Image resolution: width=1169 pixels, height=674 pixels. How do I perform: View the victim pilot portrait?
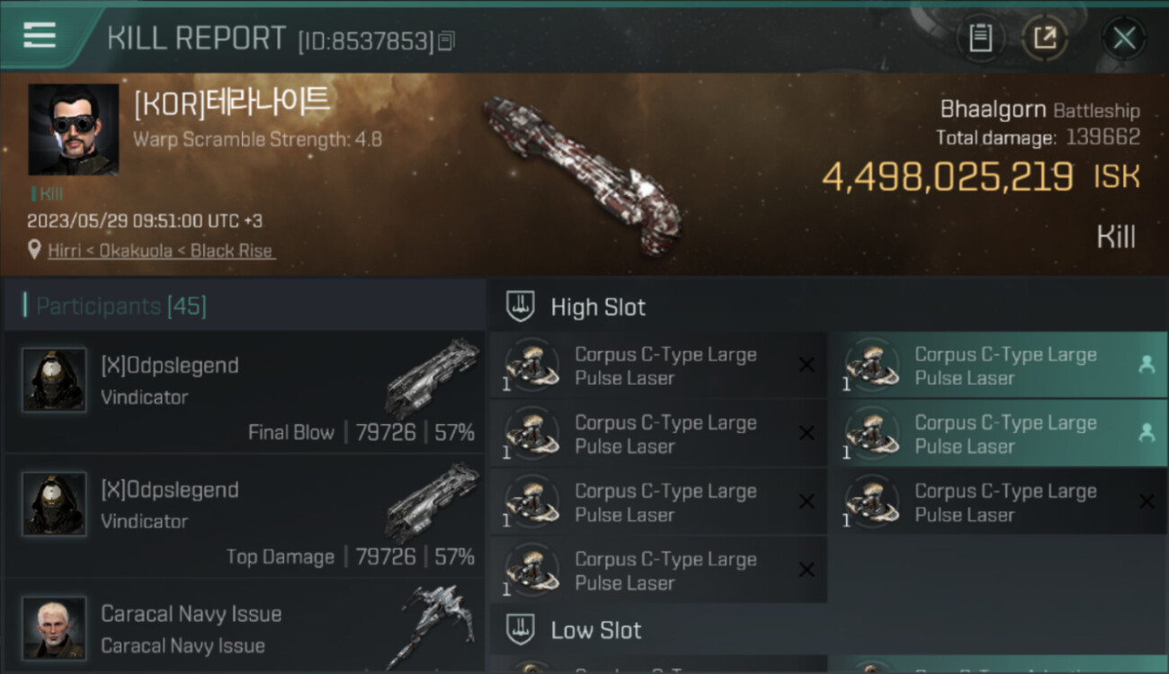pyautogui.click(x=74, y=129)
